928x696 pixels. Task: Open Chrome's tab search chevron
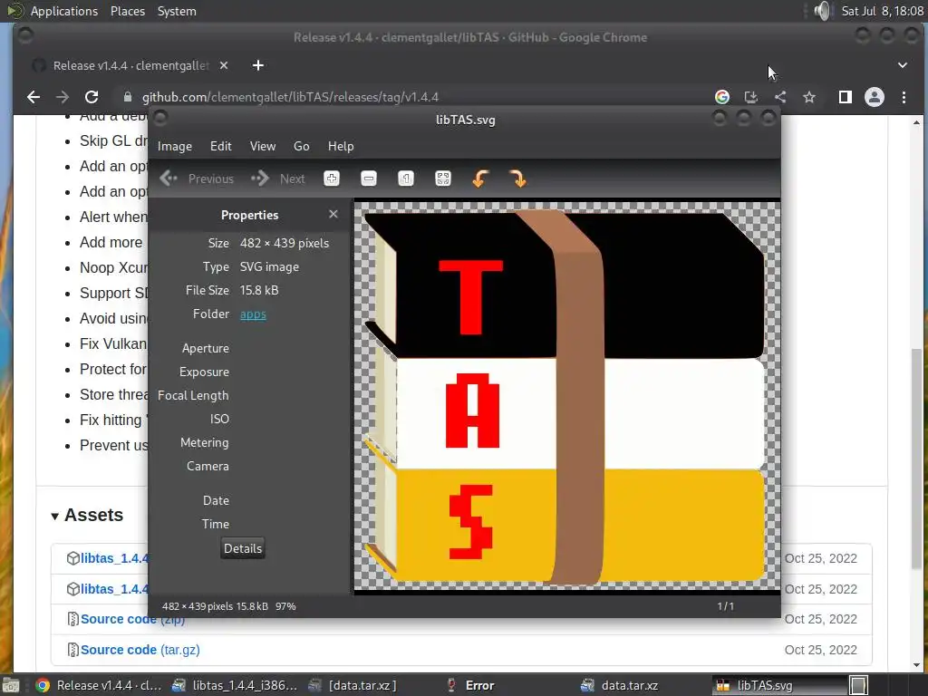903,65
